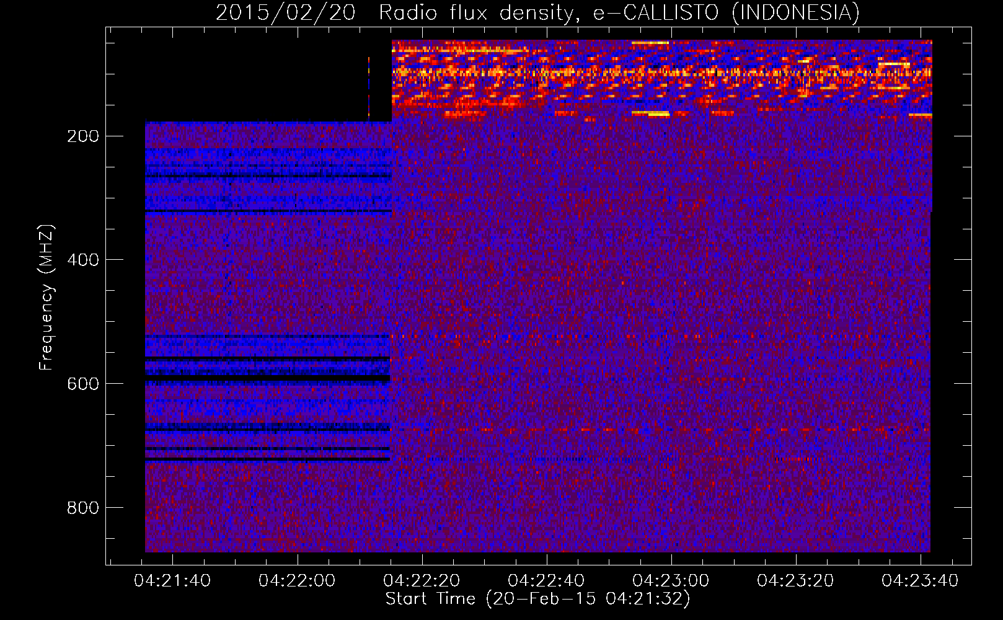Click the 04:22:40 time tick label

(546, 581)
